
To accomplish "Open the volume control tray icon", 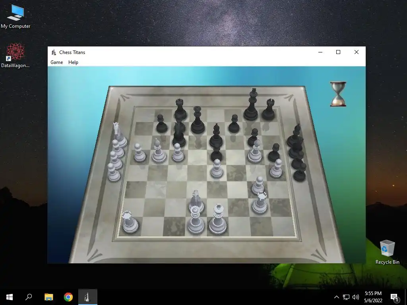I will pos(356,297).
